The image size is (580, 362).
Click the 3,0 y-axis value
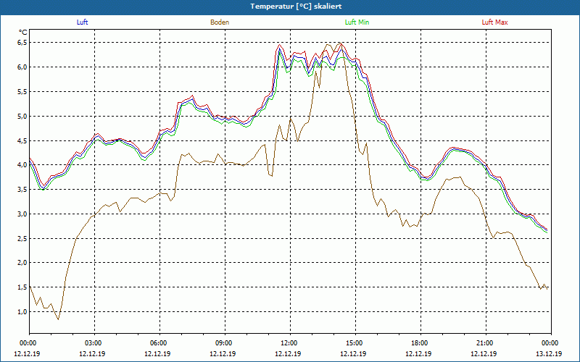22,214
